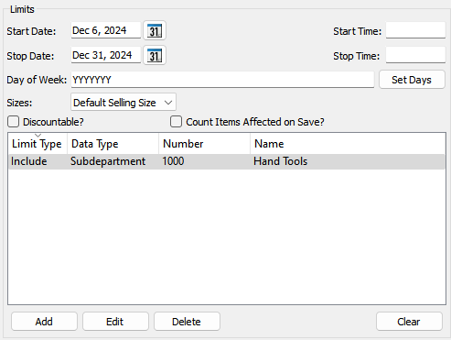The height and width of the screenshot is (340, 451).
Task: Click the Limit Type sort arrow
Action: [x=38, y=135]
